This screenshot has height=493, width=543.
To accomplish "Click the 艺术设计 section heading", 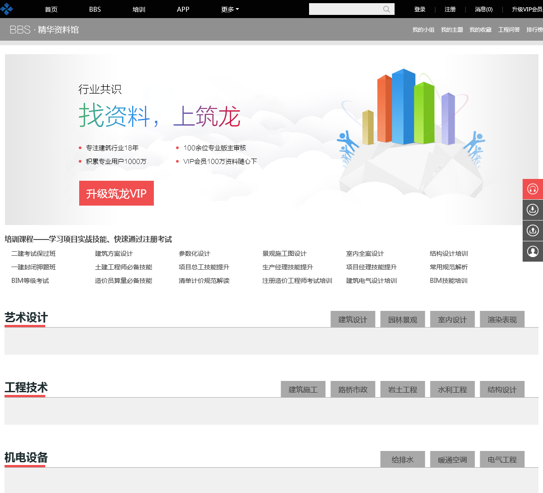I will [26, 318].
